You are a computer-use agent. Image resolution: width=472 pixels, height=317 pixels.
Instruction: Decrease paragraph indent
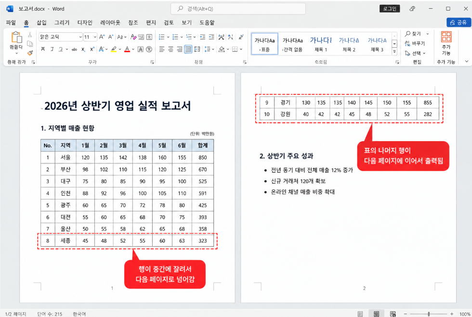coord(203,37)
